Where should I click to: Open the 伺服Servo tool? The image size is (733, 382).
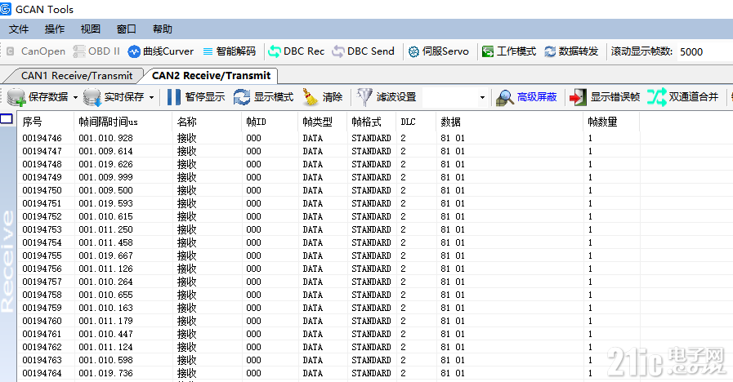coord(438,51)
